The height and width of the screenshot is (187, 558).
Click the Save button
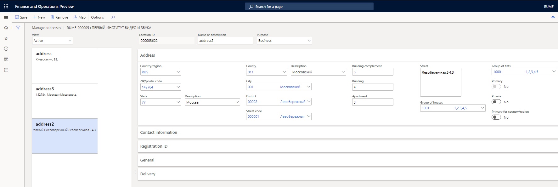click(21, 17)
